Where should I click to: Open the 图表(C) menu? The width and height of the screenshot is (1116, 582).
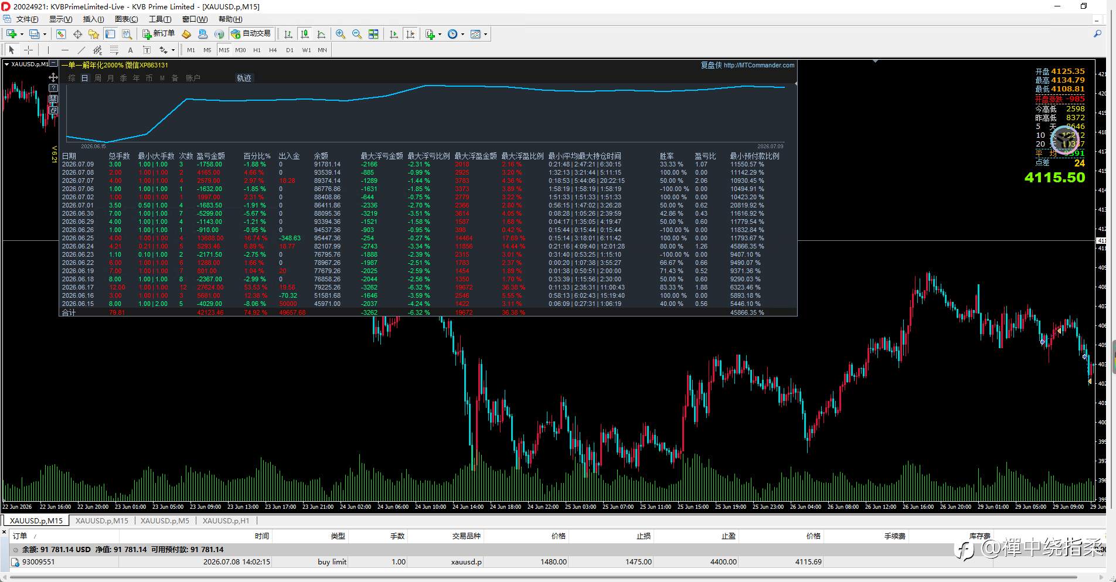coord(127,19)
